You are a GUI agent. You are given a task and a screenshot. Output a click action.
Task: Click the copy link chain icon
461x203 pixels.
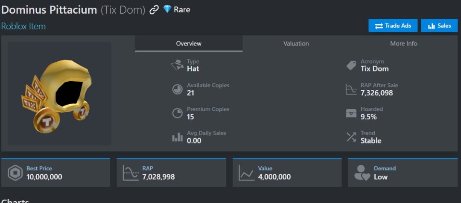pyautogui.click(x=154, y=10)
